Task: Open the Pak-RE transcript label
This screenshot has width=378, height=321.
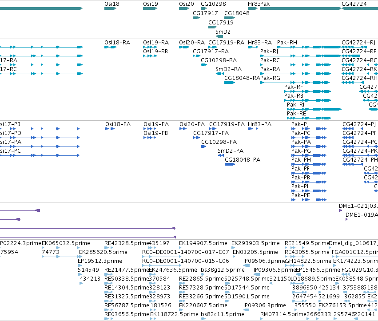Action: pyautogui.click(x=296, y=114)
